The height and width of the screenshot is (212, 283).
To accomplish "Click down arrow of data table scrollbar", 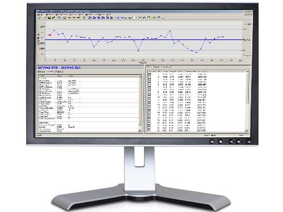I will [x=247, y=130].
